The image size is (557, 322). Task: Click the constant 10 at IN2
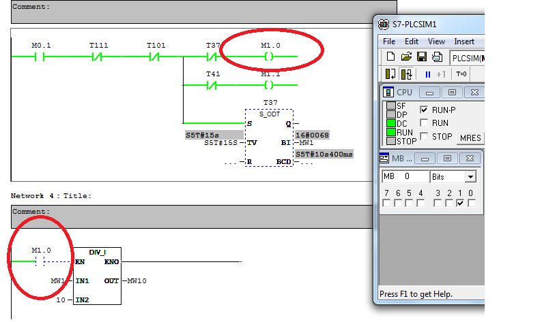tap(61, 300)
